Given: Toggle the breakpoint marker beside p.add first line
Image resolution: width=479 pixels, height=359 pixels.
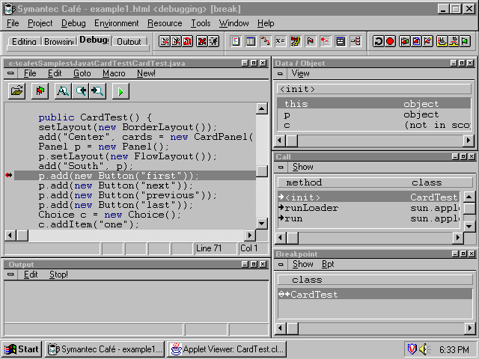Looking at the screenshot, I should [x=8, y=175].
